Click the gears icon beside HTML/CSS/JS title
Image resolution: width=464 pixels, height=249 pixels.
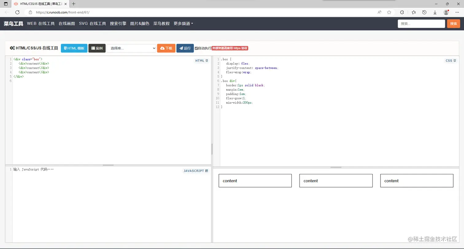(12, 48)
